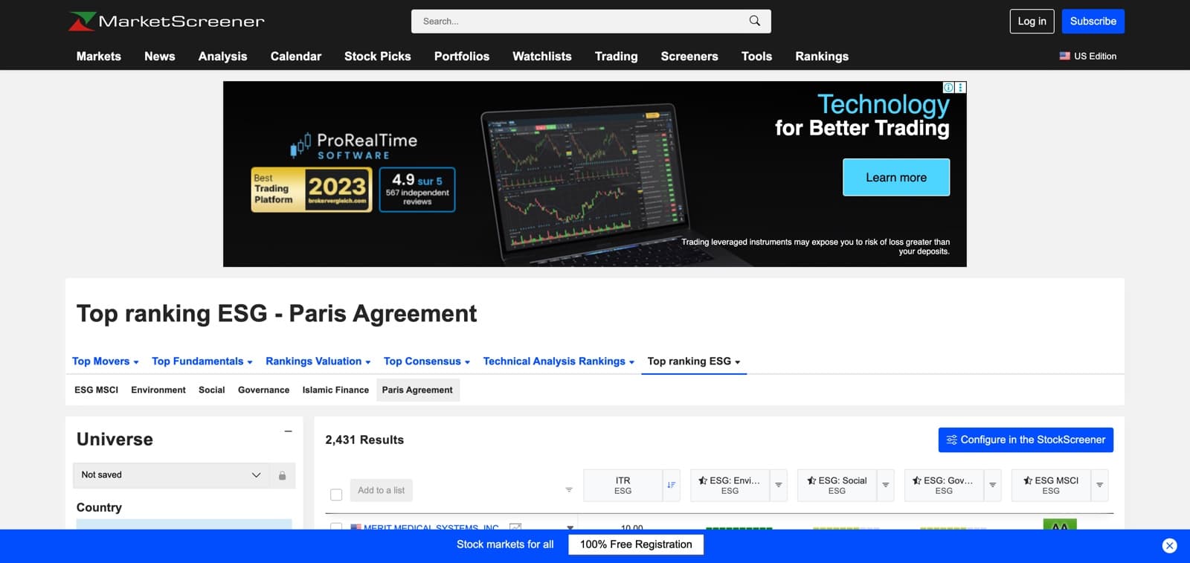Viewport: 1190px width, 563px height.
Task: Click the filter icon beside Add to a list
Action: click(569, 489)
